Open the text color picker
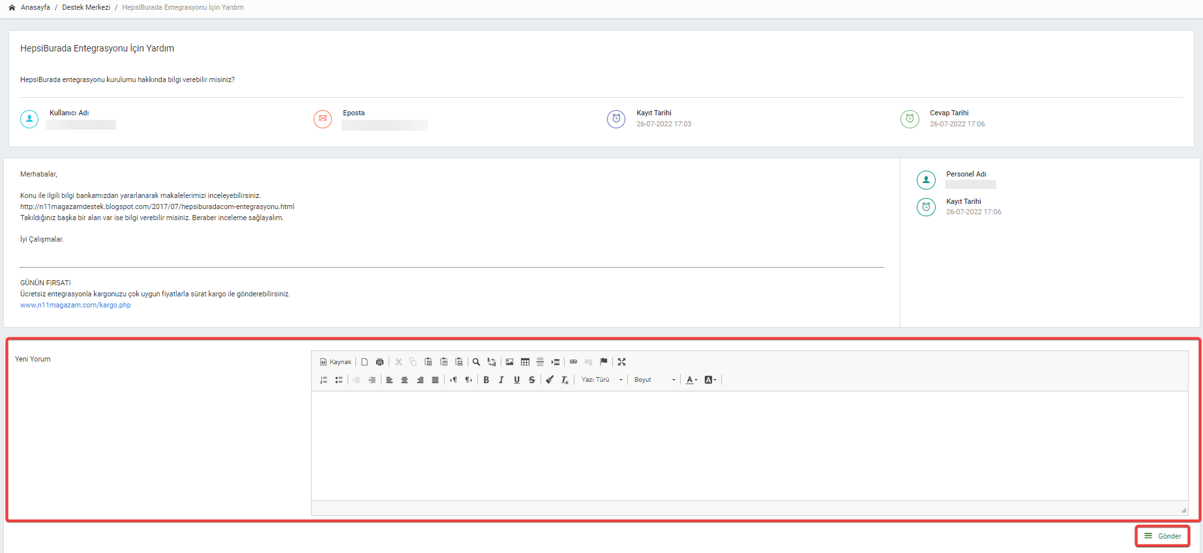 tap(692, 380)
